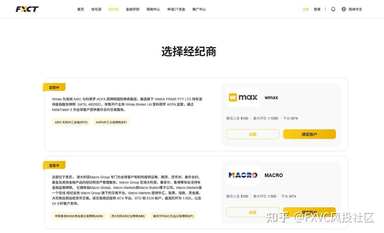This screenshot has width=384, height=233.
Task: Click MACRO 最大杠杆 1:500 text
Action: point(265,196)
